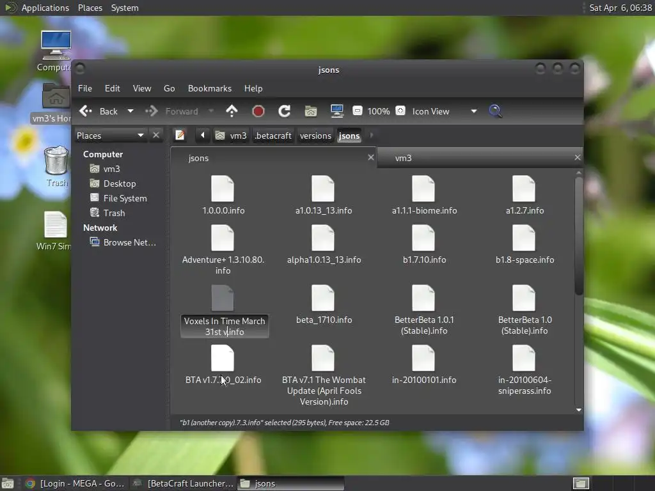Reset zoom using the 100% label
This screenshot has width=655, height=491.
(x=379, y=111)
